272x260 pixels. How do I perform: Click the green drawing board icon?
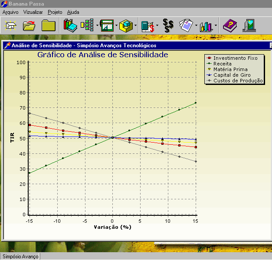pos(106,26)
